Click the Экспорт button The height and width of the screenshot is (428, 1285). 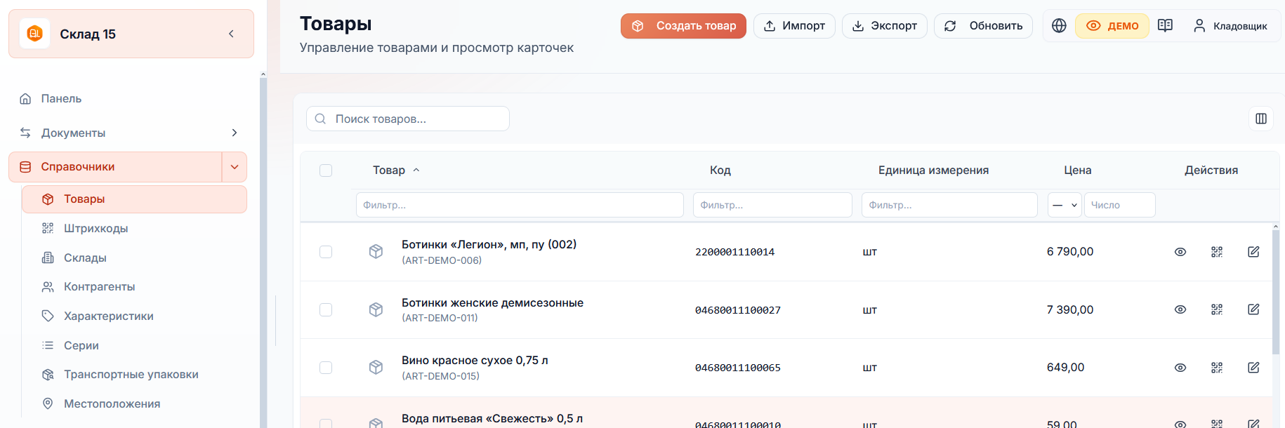coord(885,26)
